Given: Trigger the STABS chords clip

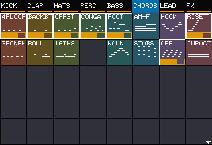Looking at the screenshot, I should (x=146, y=52).
